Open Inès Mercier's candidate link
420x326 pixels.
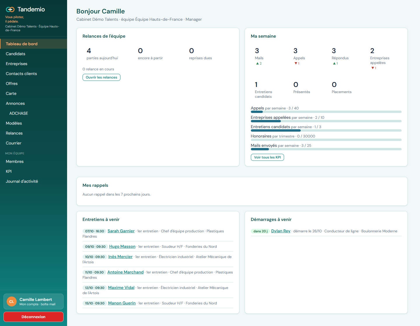pyautogui.click(x=120, y=257)
